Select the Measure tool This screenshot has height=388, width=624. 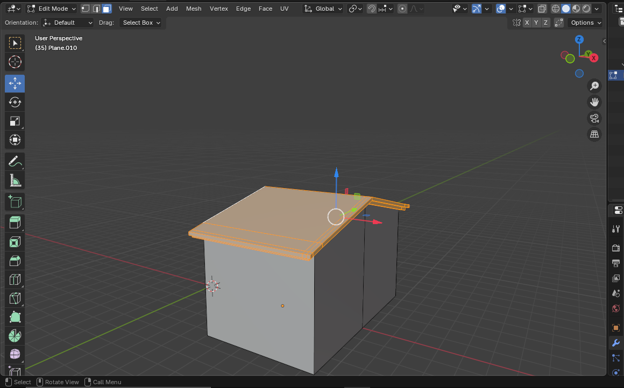(15, 181)
